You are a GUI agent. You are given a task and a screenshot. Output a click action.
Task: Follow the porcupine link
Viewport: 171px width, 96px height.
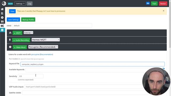pyautogui.click(x=35, y=54)
